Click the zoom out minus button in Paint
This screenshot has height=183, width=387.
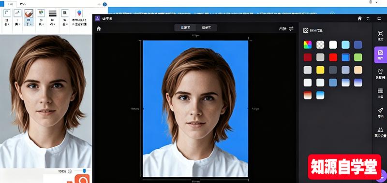coord(70,171)
